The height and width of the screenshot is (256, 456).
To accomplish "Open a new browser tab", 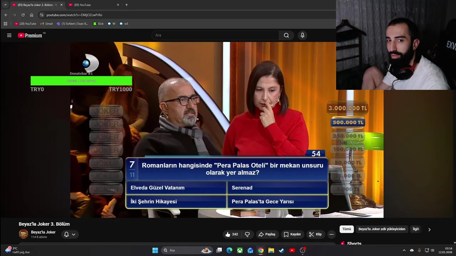I will (x=126, y=5).
